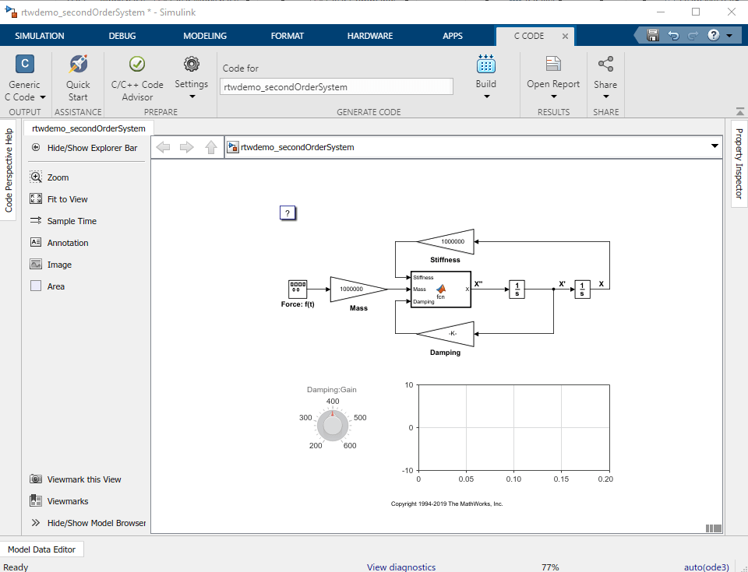Select the Mass gain block

tap(358, 290)
